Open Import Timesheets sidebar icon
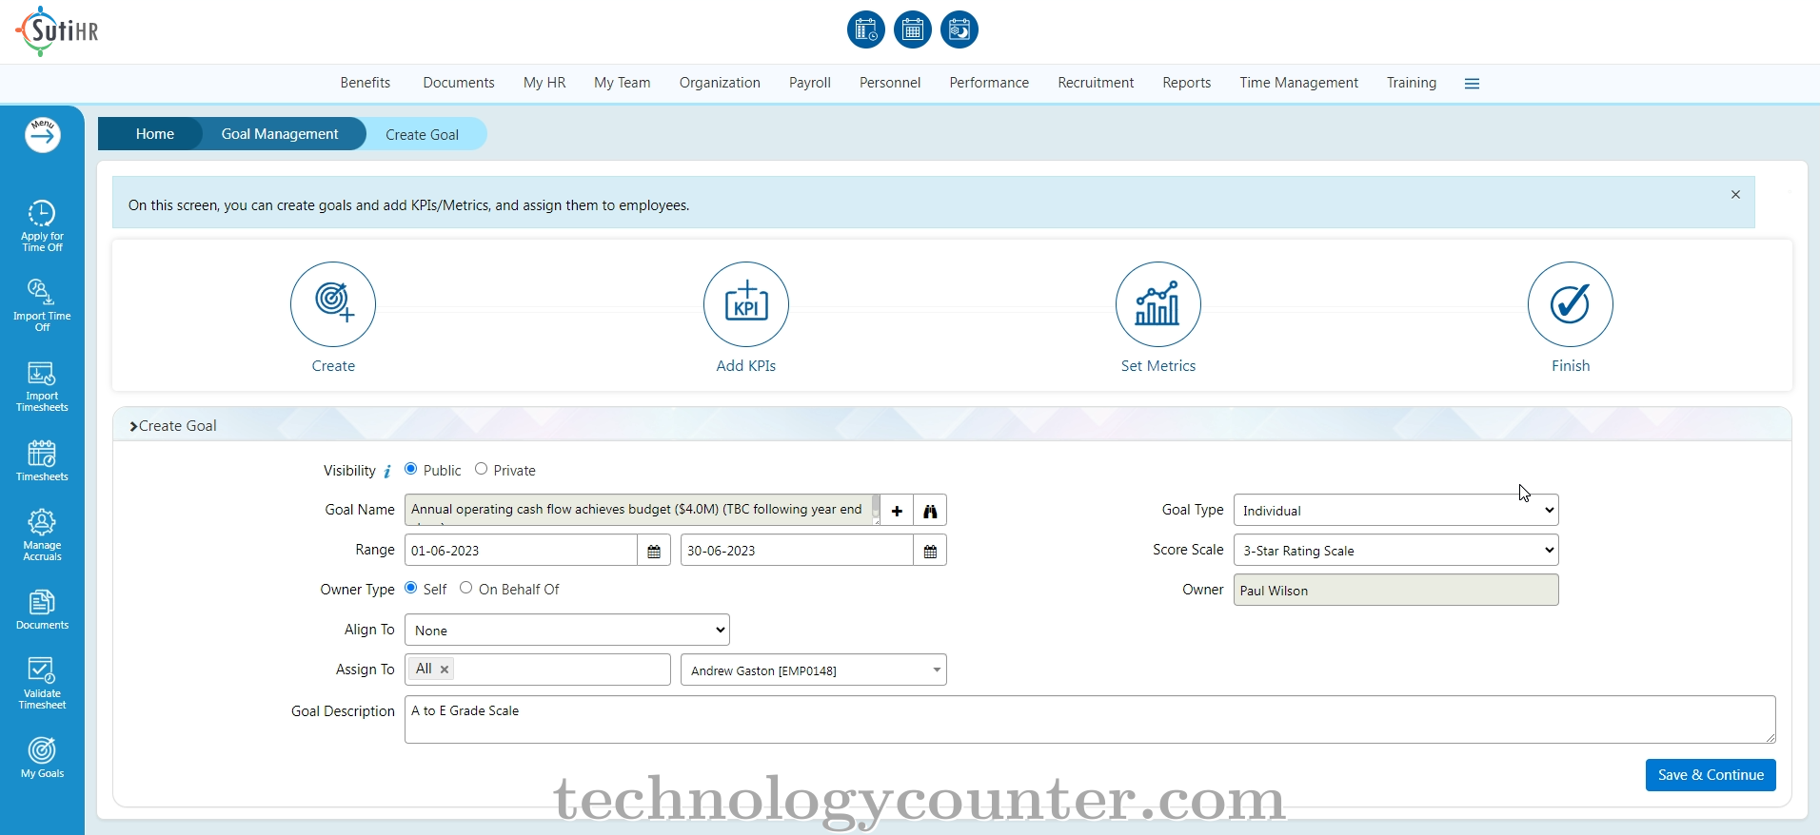Viewport: 1820px width, 835px height. click(42, 386)
